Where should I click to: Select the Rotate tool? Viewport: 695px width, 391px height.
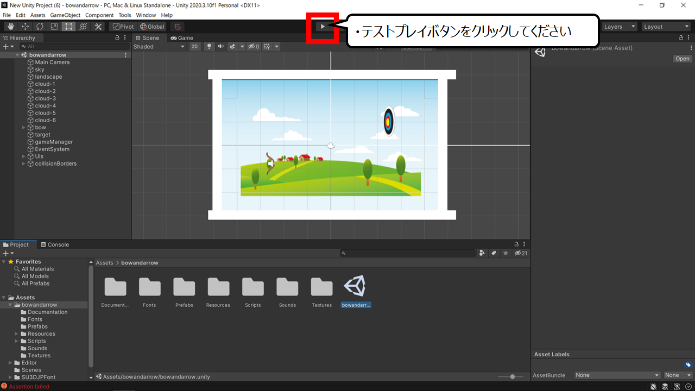[40, 27]
